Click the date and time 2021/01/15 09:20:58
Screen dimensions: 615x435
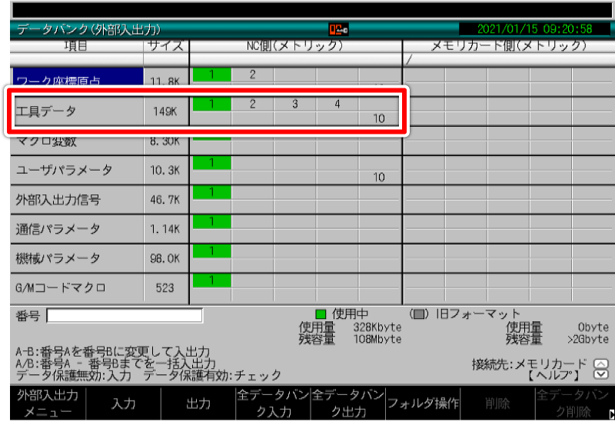pyautogui.click(x=535, y=29)
